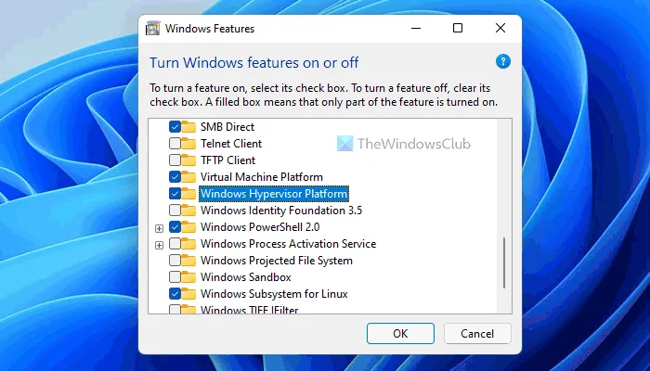Screen dimensions: 650x371
Task: Click the folder icon beside SMB Direct
Action: [189, 127]
